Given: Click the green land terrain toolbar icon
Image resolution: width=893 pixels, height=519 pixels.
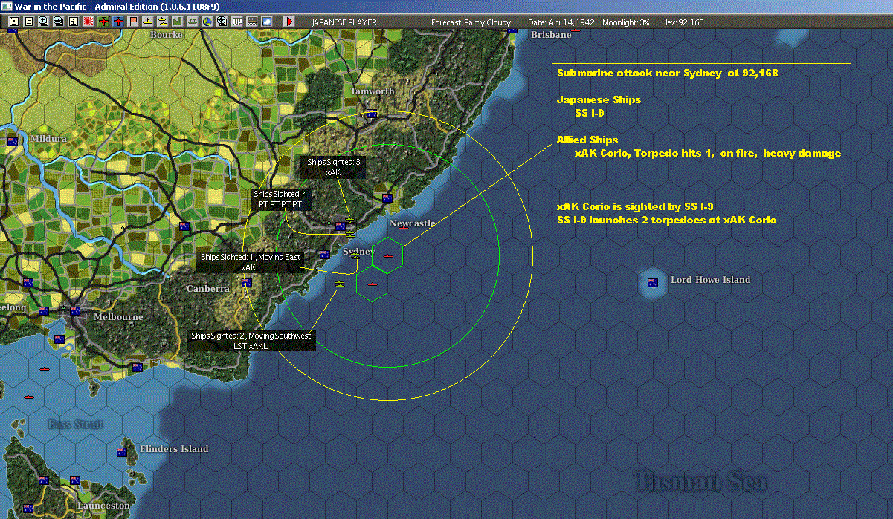Looking at the screenshot, I should click(178, 22).
